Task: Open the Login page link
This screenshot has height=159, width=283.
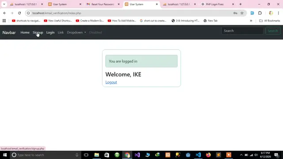Action: tap(50, 32)
